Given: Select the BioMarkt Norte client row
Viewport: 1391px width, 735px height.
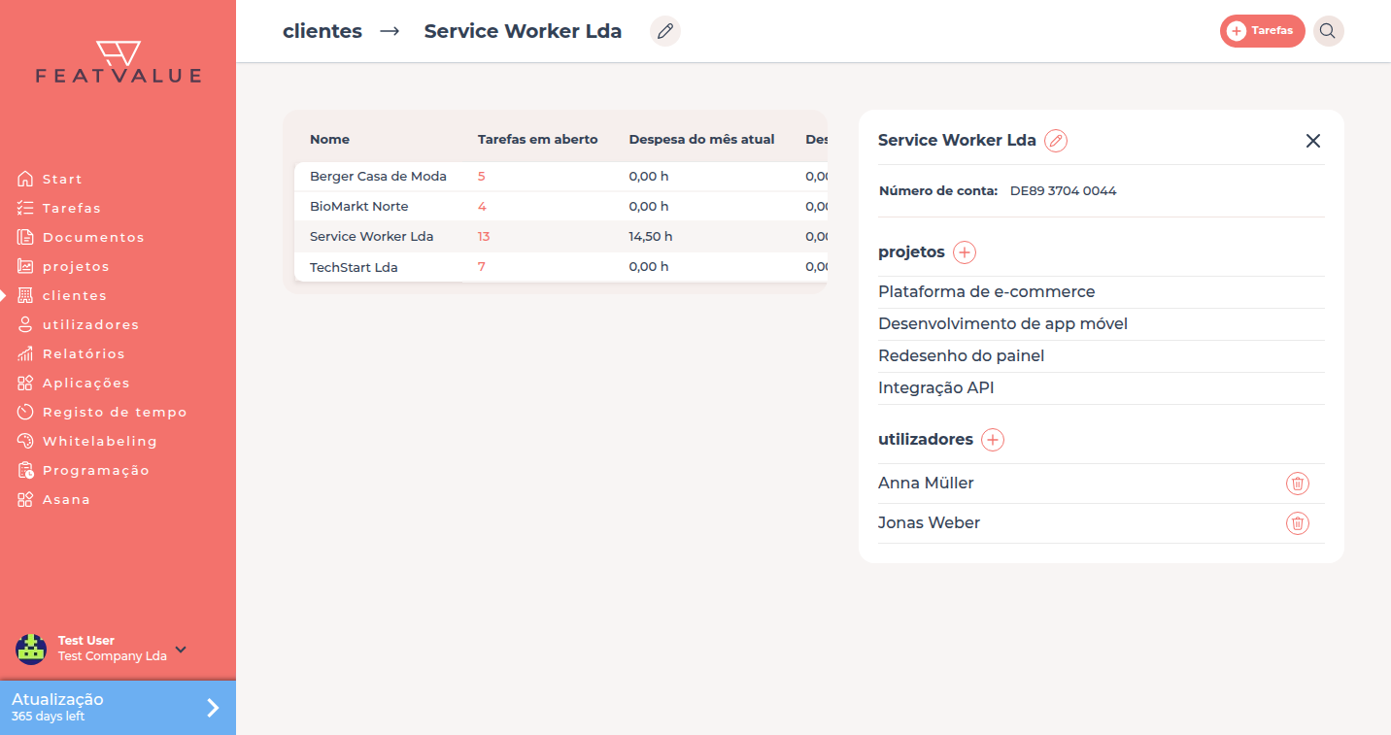Looking at the screenshot, I should coord(560,207).
